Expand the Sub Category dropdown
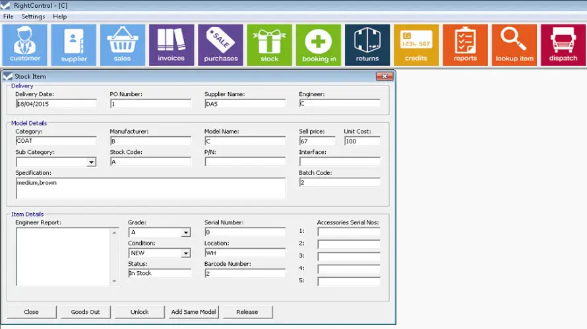Viewport: 587px width, 329px height. (x=91, y=162)
